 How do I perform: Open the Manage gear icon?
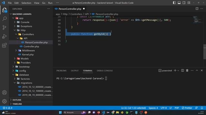(4, 101)
